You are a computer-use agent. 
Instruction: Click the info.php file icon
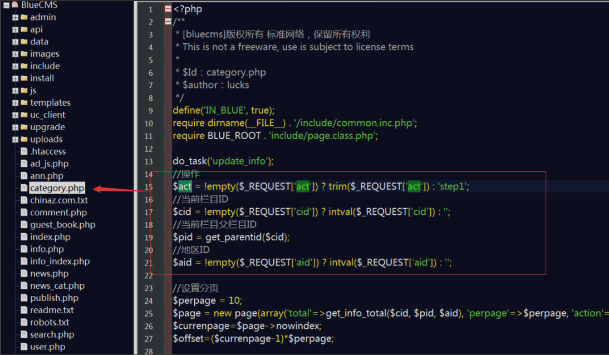[x=24, y=249]
